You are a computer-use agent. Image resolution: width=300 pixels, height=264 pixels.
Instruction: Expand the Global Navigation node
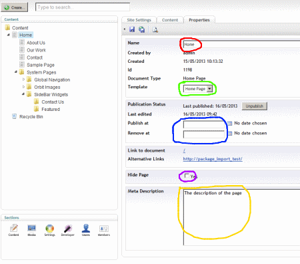(x=23, y=80)
